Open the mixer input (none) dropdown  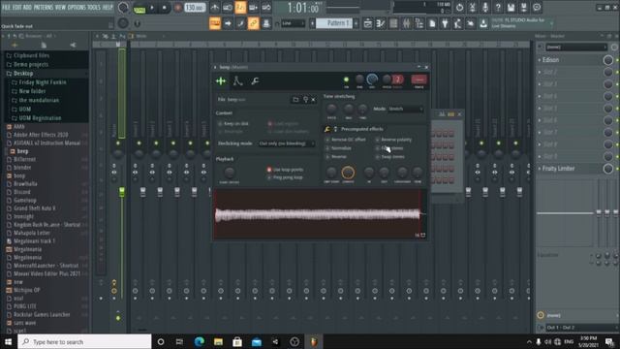click(576, 48)
